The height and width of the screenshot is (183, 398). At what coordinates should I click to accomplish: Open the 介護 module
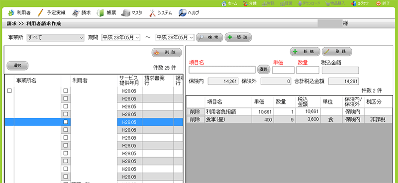click(x=250, y=3)
